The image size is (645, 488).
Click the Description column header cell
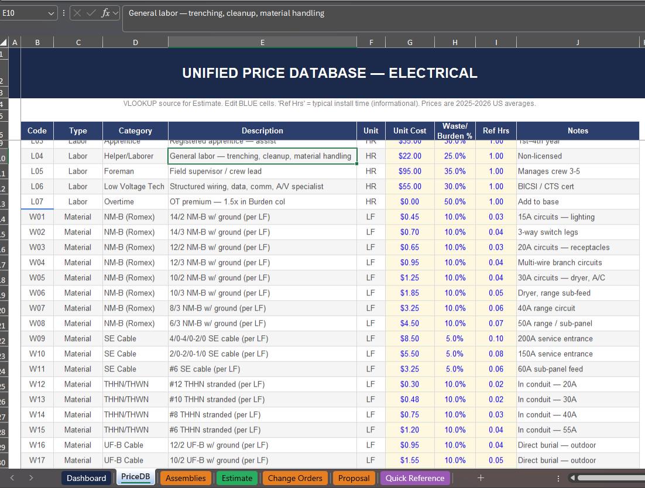(262, 130)
